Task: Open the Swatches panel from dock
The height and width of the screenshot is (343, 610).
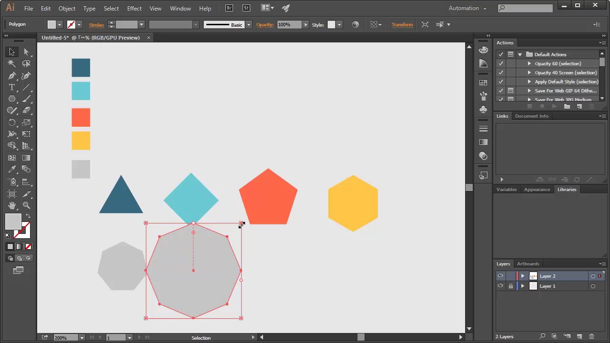Action: click(x=483, y=82)
